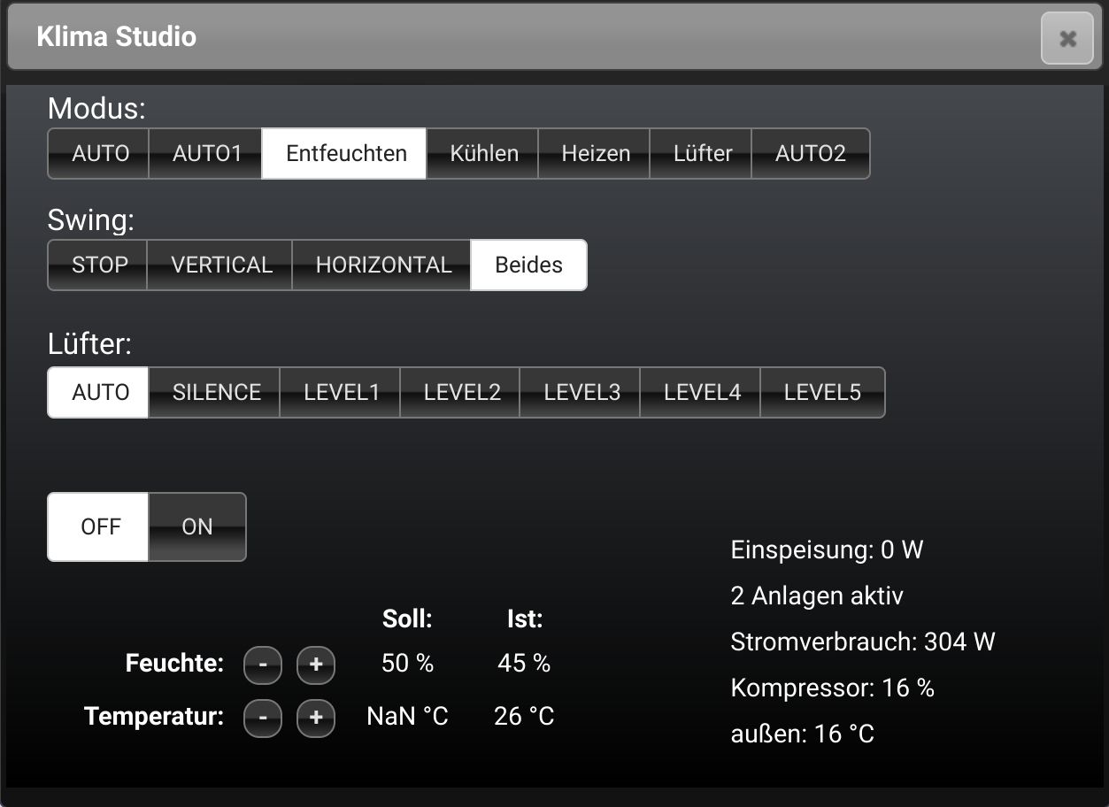Choose Lüfter in the Modus row
This screenshot has width=1109, height=807.
click(x=702, y=153)
